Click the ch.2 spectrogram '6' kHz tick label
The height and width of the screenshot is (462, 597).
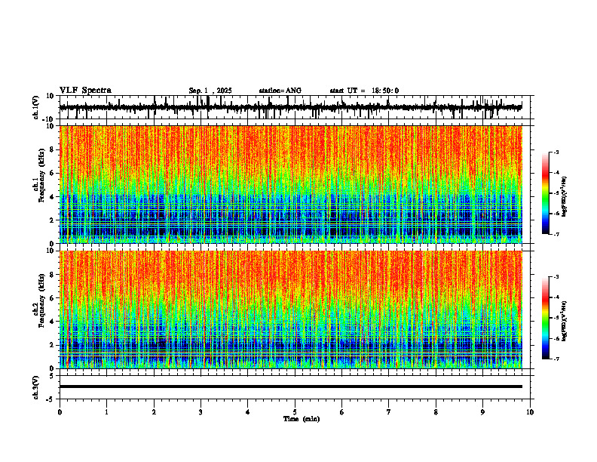pyautogui.click(x=52, y=298)
